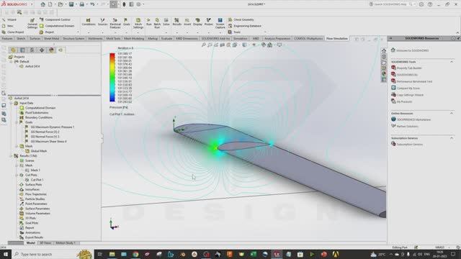Switch to the Sketch ribbon tab
461x259 pixels.
coord(21,38)
